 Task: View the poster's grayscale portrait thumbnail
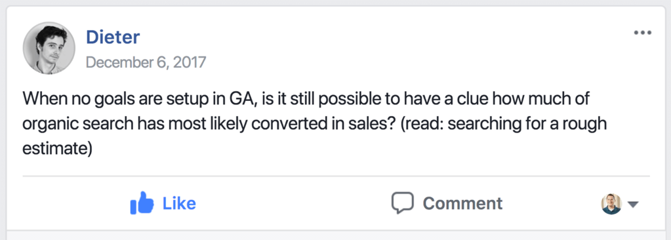(49, 49)
